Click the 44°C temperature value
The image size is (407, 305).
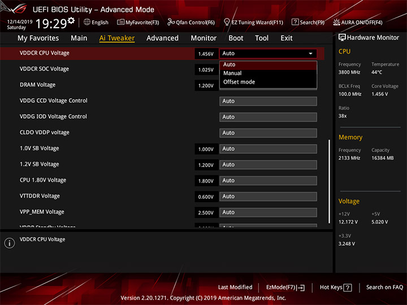pos(376,72)
